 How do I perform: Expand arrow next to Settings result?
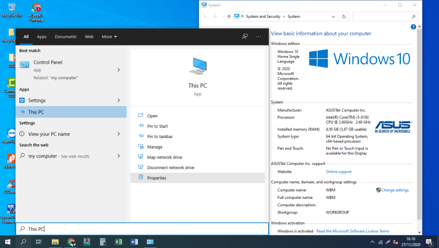pos(119,100)
